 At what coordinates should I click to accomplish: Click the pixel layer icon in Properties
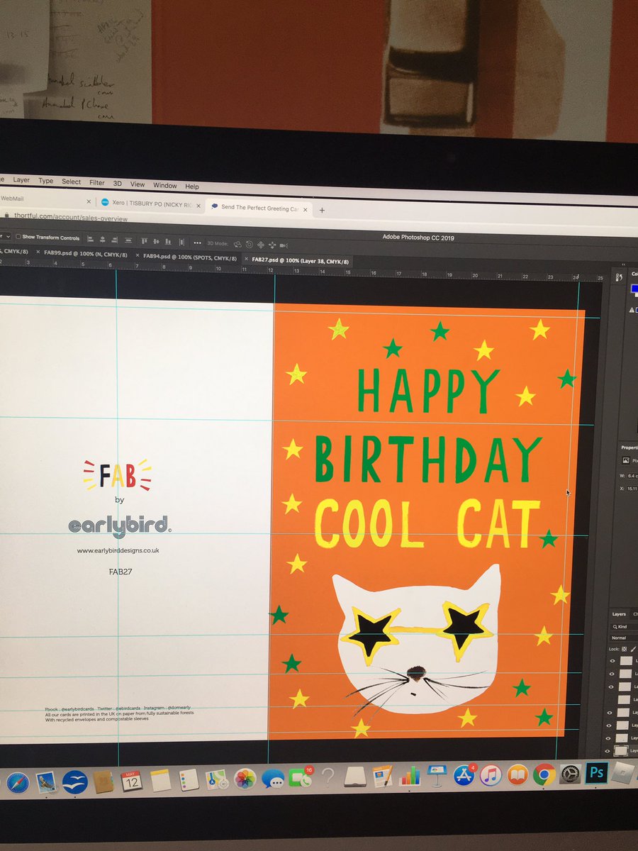626,460
